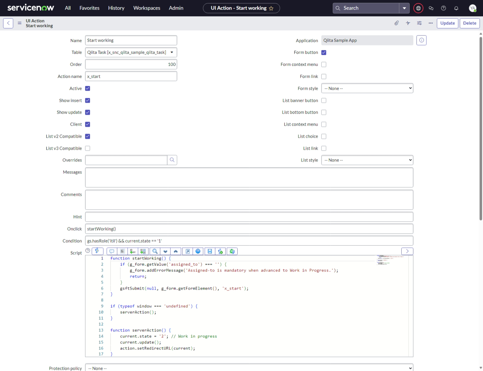Click the Delete button

(470, 23)
